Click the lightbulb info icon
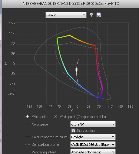 [91, 15]
